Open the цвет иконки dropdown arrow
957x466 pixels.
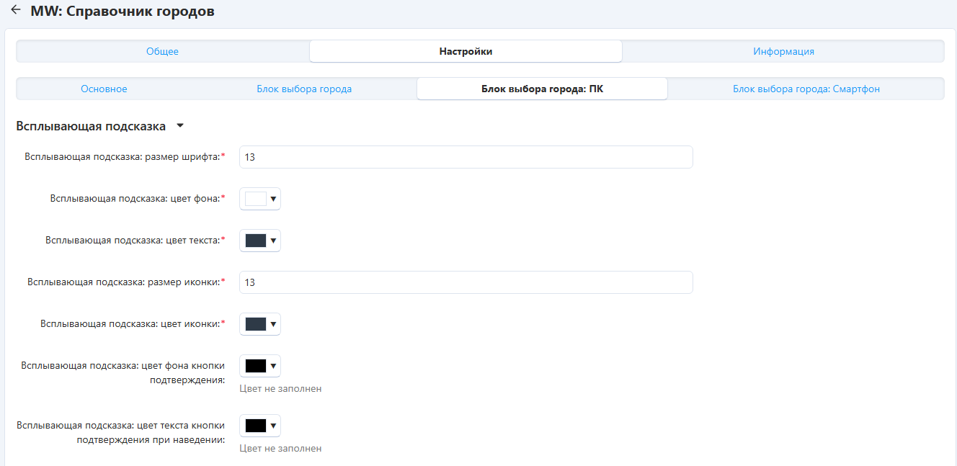[274, 324]
